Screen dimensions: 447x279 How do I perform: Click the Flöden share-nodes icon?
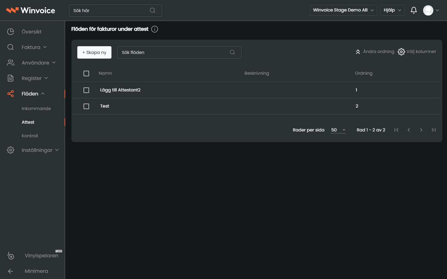(11, 94)
